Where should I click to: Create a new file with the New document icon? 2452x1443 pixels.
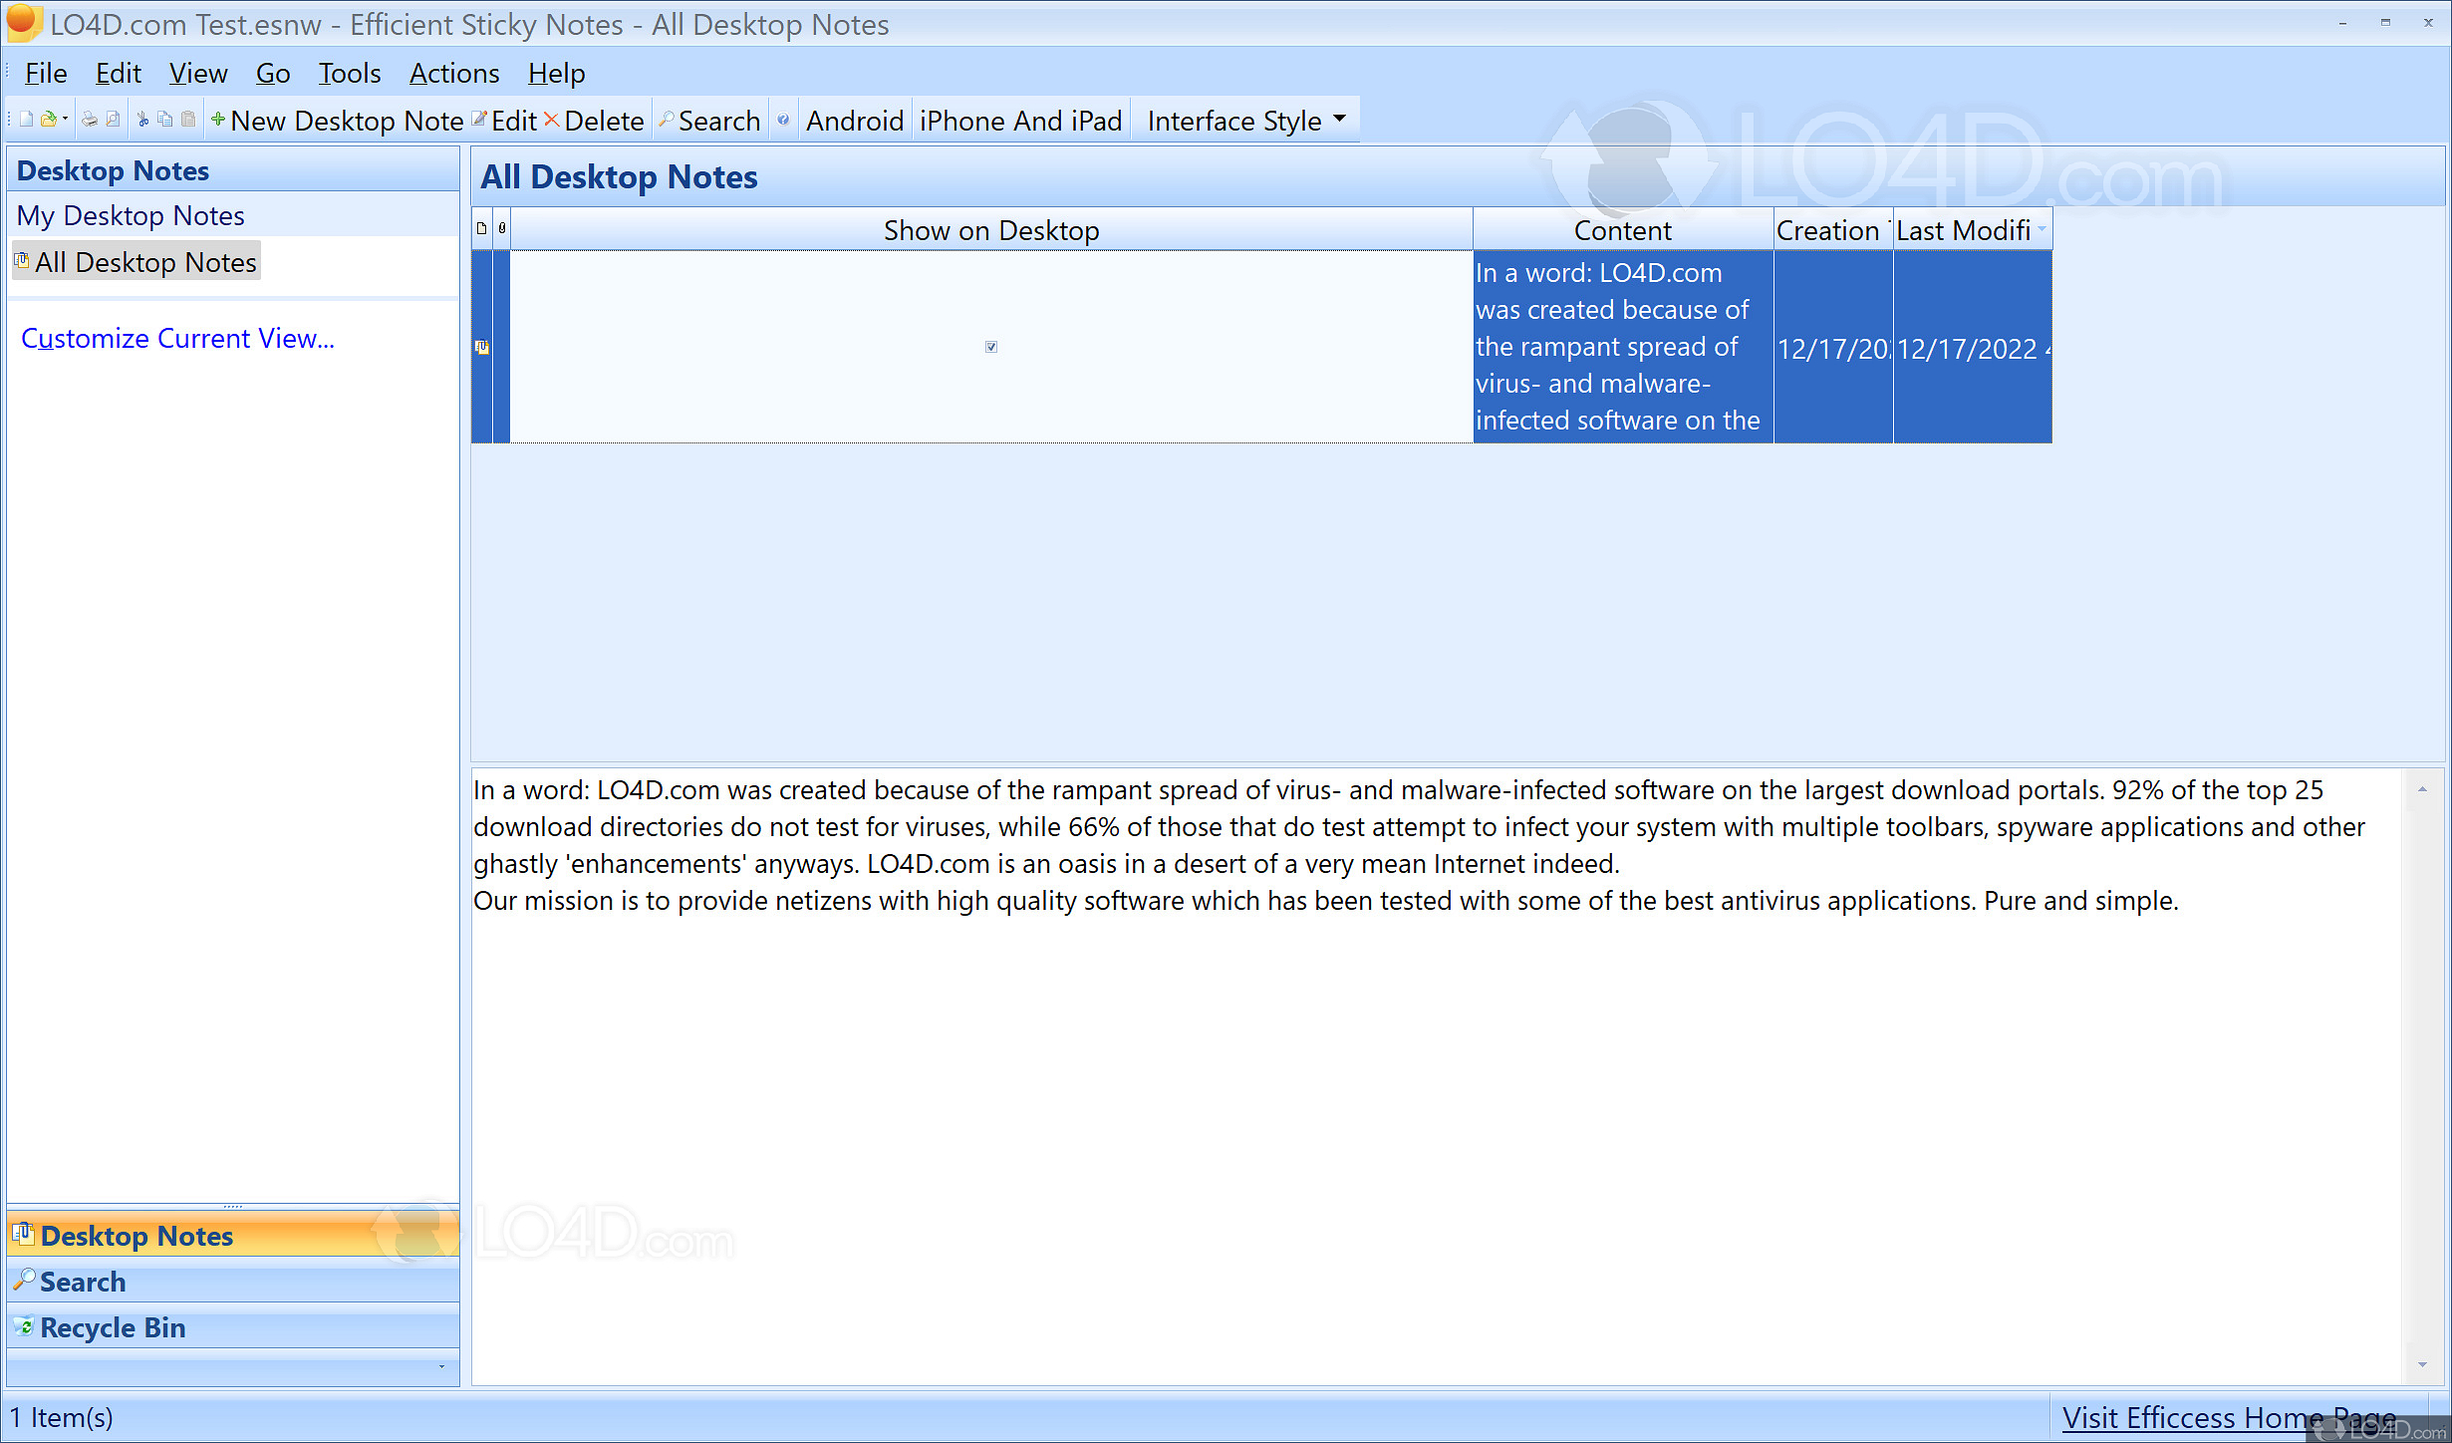click(x=26, y=120)
